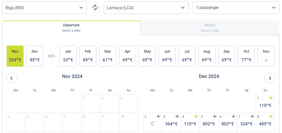Click green plane icon on December 1
Image resolution: width=282 pixels, height=133 pixels.
(x=271, y=98)
